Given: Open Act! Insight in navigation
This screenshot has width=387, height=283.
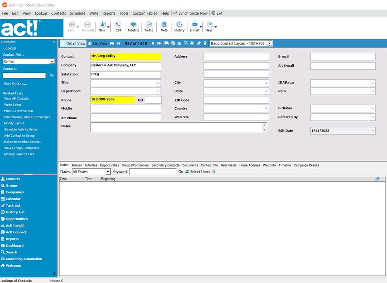Looking at the screenshot, I should coord(15,225).
